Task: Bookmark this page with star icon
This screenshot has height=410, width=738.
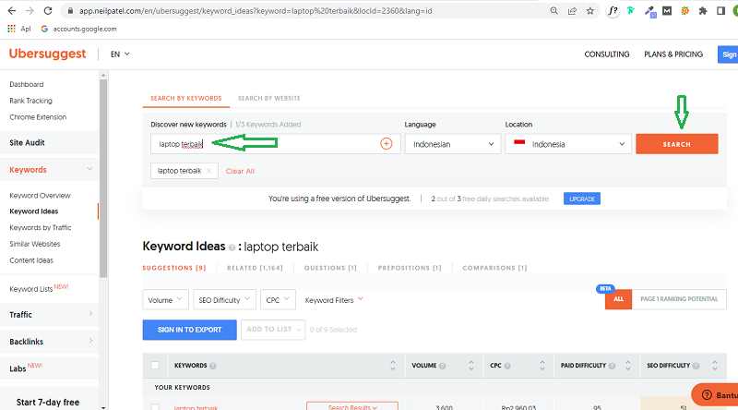Action: pos(589,10)
